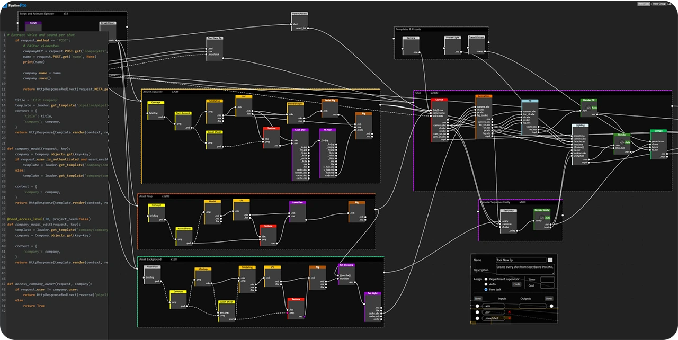Click the New Task button

pos(643,4)
